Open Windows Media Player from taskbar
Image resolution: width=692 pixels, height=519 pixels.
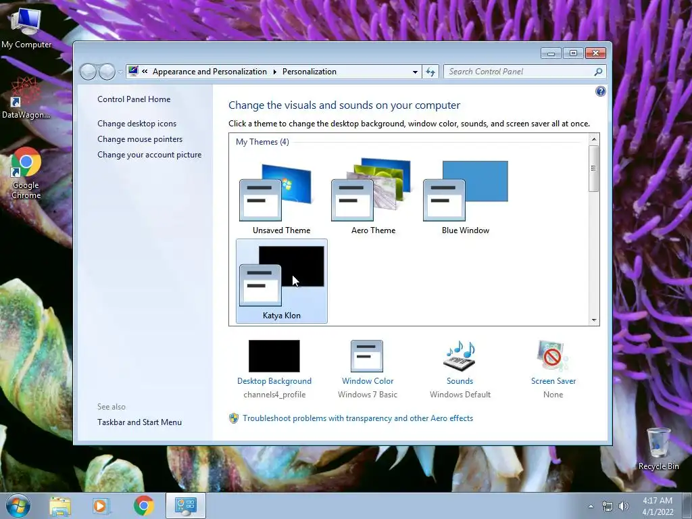101,506
